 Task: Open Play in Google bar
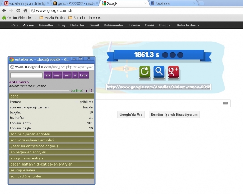[62, 25]
